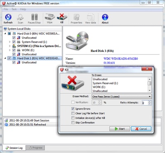Uncheck the Hard Disk 1 (81h) checkbox
165x153 pixels.
pos(9,58)
